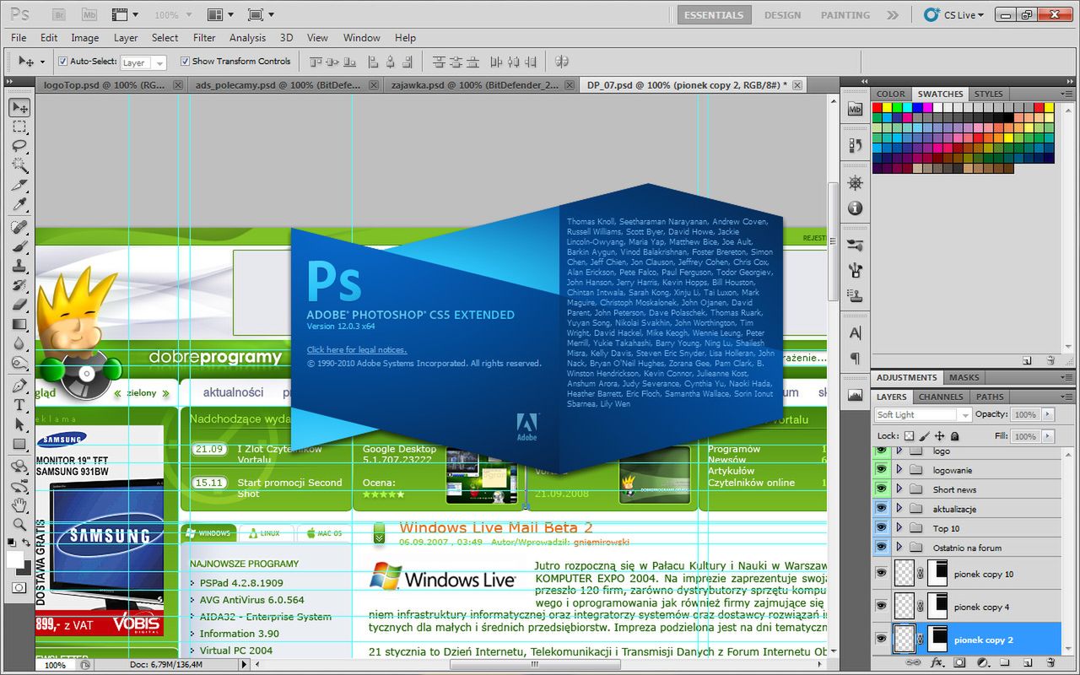This screenshot has height=675, width=1080.
Task: Open the Info panel icon
Action: (855, 208)
